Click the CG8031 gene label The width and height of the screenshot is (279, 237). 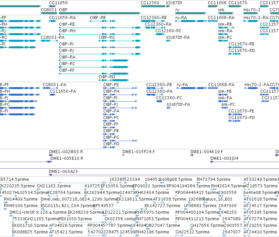click(49, 10)
